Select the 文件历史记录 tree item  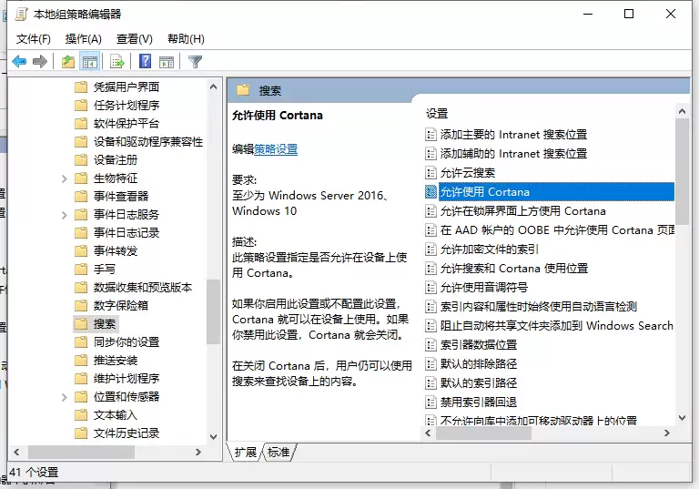pos(127,433)
